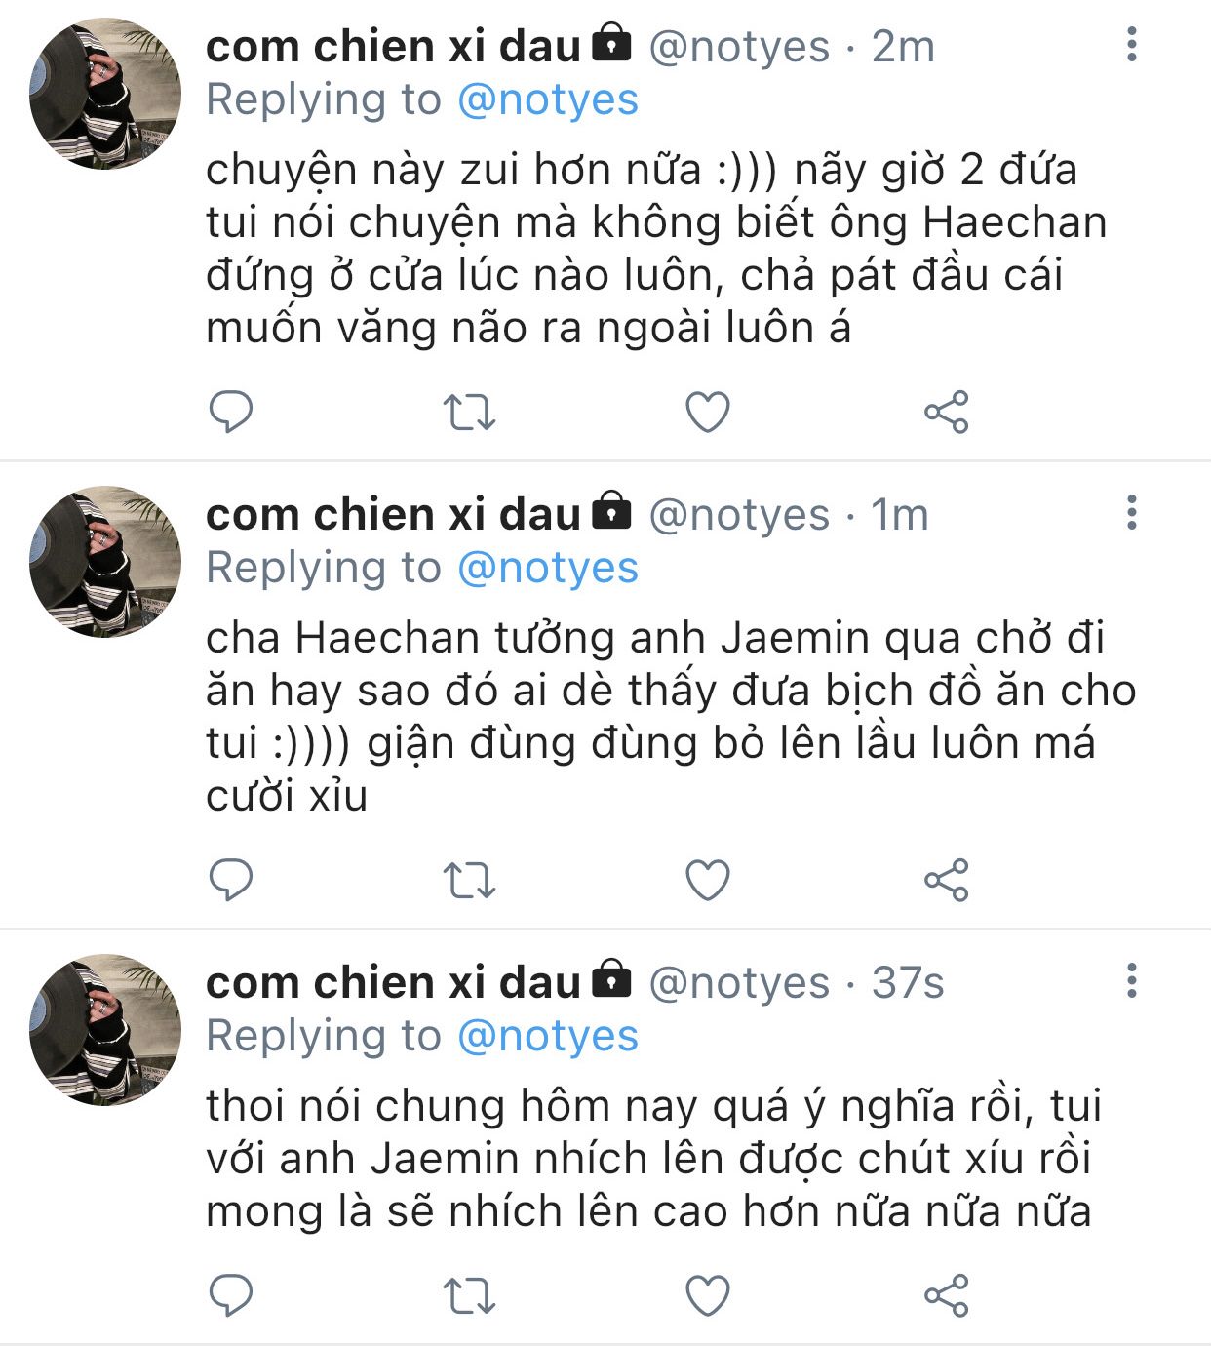Share the tweet posted 2m ago
This screenshot has width=1211, height=1346.
(946, 412)
